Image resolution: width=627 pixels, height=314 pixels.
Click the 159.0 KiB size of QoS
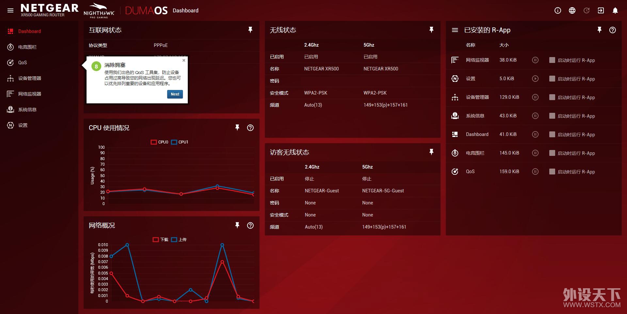point(509,172)
